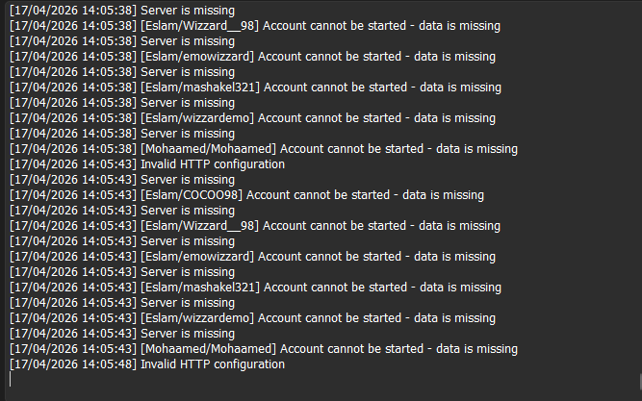
Task: Click Server is missing line directly above 14:05:38 Mohaamed entry
Action: (122, 134)
